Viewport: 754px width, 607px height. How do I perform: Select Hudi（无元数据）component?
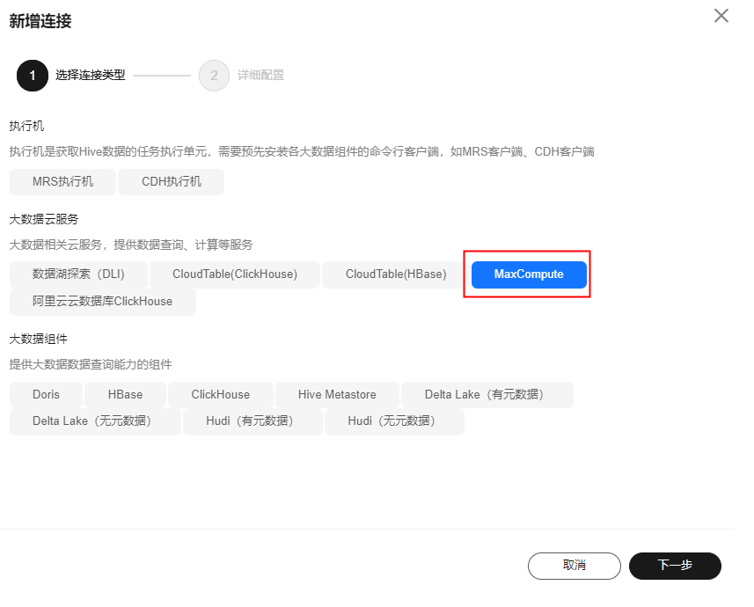[394, 422]
